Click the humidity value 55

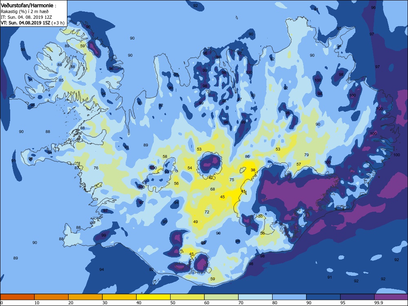click(x=260, y=216)
